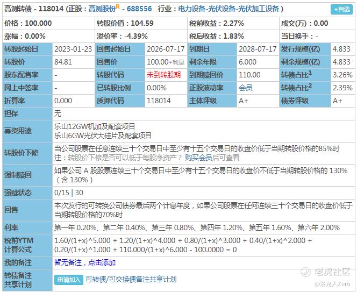The width and height of the screenshot is (357, 292).
Task: Click the 强制赎回 header cell
Action: (x=27, y=175)
